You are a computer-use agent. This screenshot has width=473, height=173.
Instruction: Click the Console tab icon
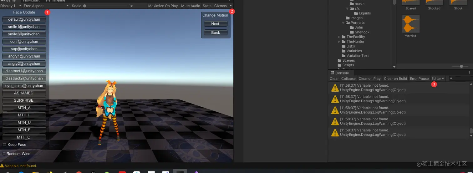332,73
